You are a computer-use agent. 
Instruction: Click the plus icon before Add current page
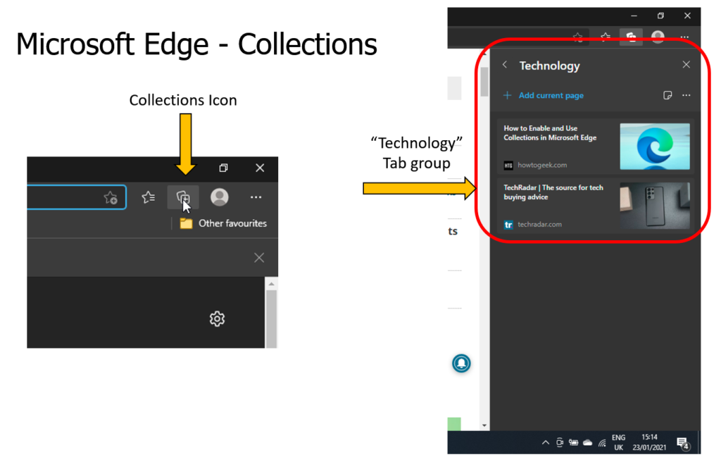(x=507, y=95)
